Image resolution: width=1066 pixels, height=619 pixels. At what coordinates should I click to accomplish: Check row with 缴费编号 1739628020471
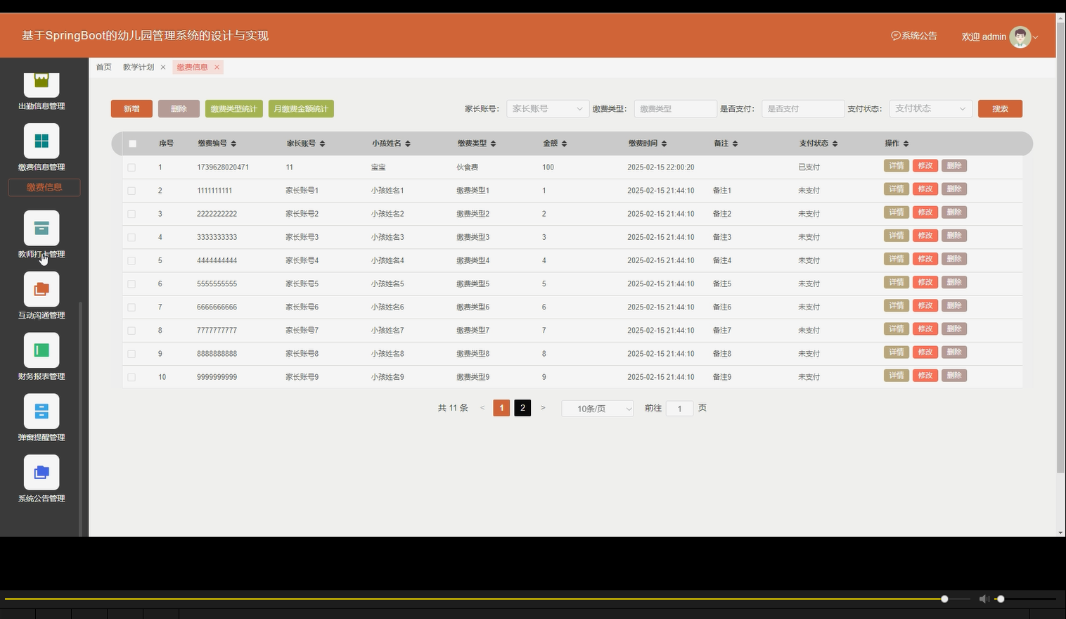click(x=131, y=167)
